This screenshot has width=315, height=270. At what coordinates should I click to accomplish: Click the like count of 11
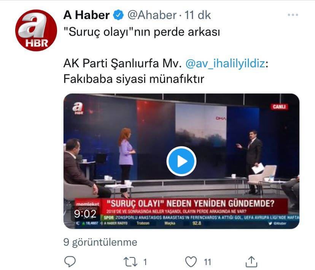click(x=207, y=262)
